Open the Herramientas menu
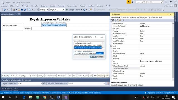The image size is (178, 100). 72,6
